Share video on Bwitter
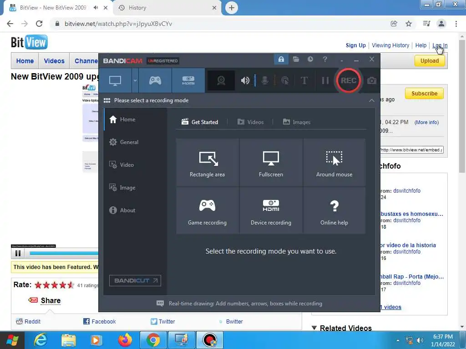Image resolution: width=466 pixels, height=349 pixels. point(231,322)
